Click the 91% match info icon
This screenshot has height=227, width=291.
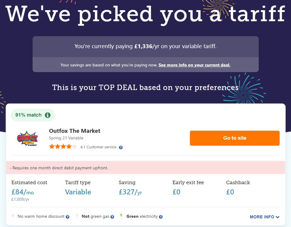click(x=48, y=115)
